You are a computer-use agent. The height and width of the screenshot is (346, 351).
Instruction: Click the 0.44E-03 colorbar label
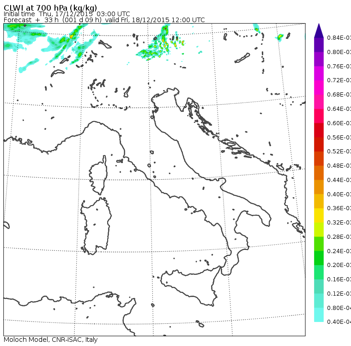pos(339,180)
